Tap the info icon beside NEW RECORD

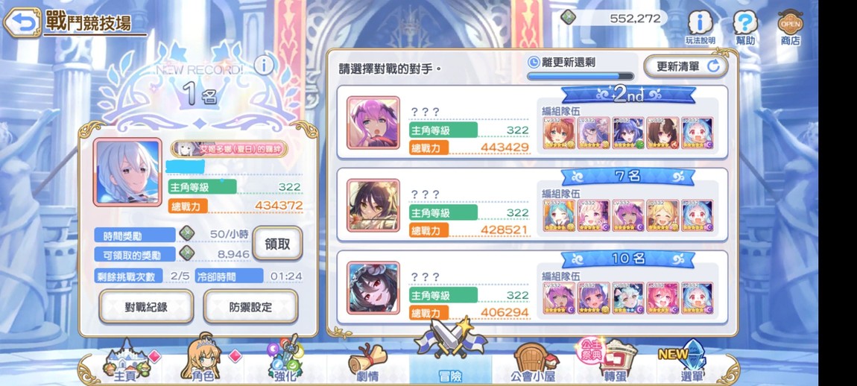264,66
